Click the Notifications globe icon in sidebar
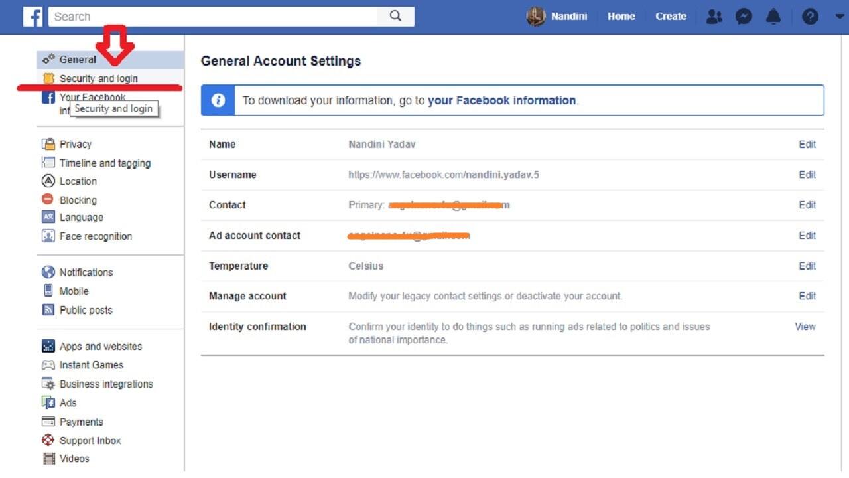849x478 pixels. [48, 272]
